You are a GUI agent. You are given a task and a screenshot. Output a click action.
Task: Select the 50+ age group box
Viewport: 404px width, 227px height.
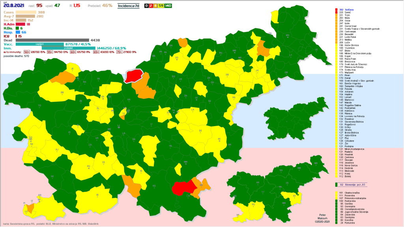[27, 52]
